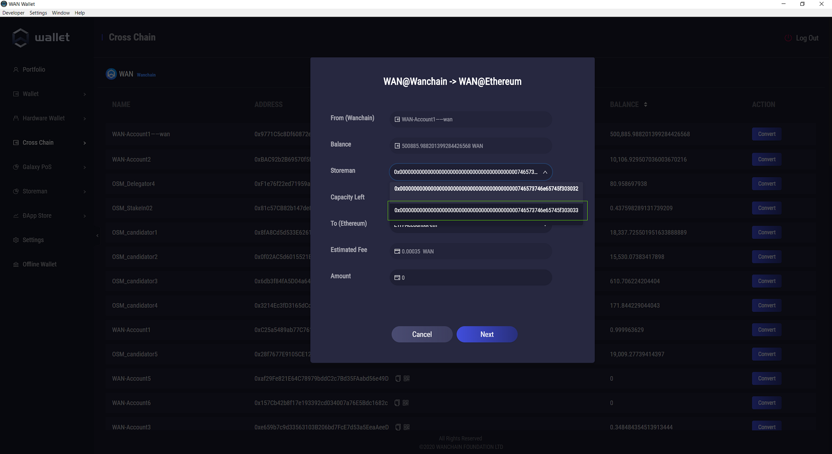Viewport: 832px width, 454px height.
Task: Open the Developer menu
Action: tap(13, 13)
